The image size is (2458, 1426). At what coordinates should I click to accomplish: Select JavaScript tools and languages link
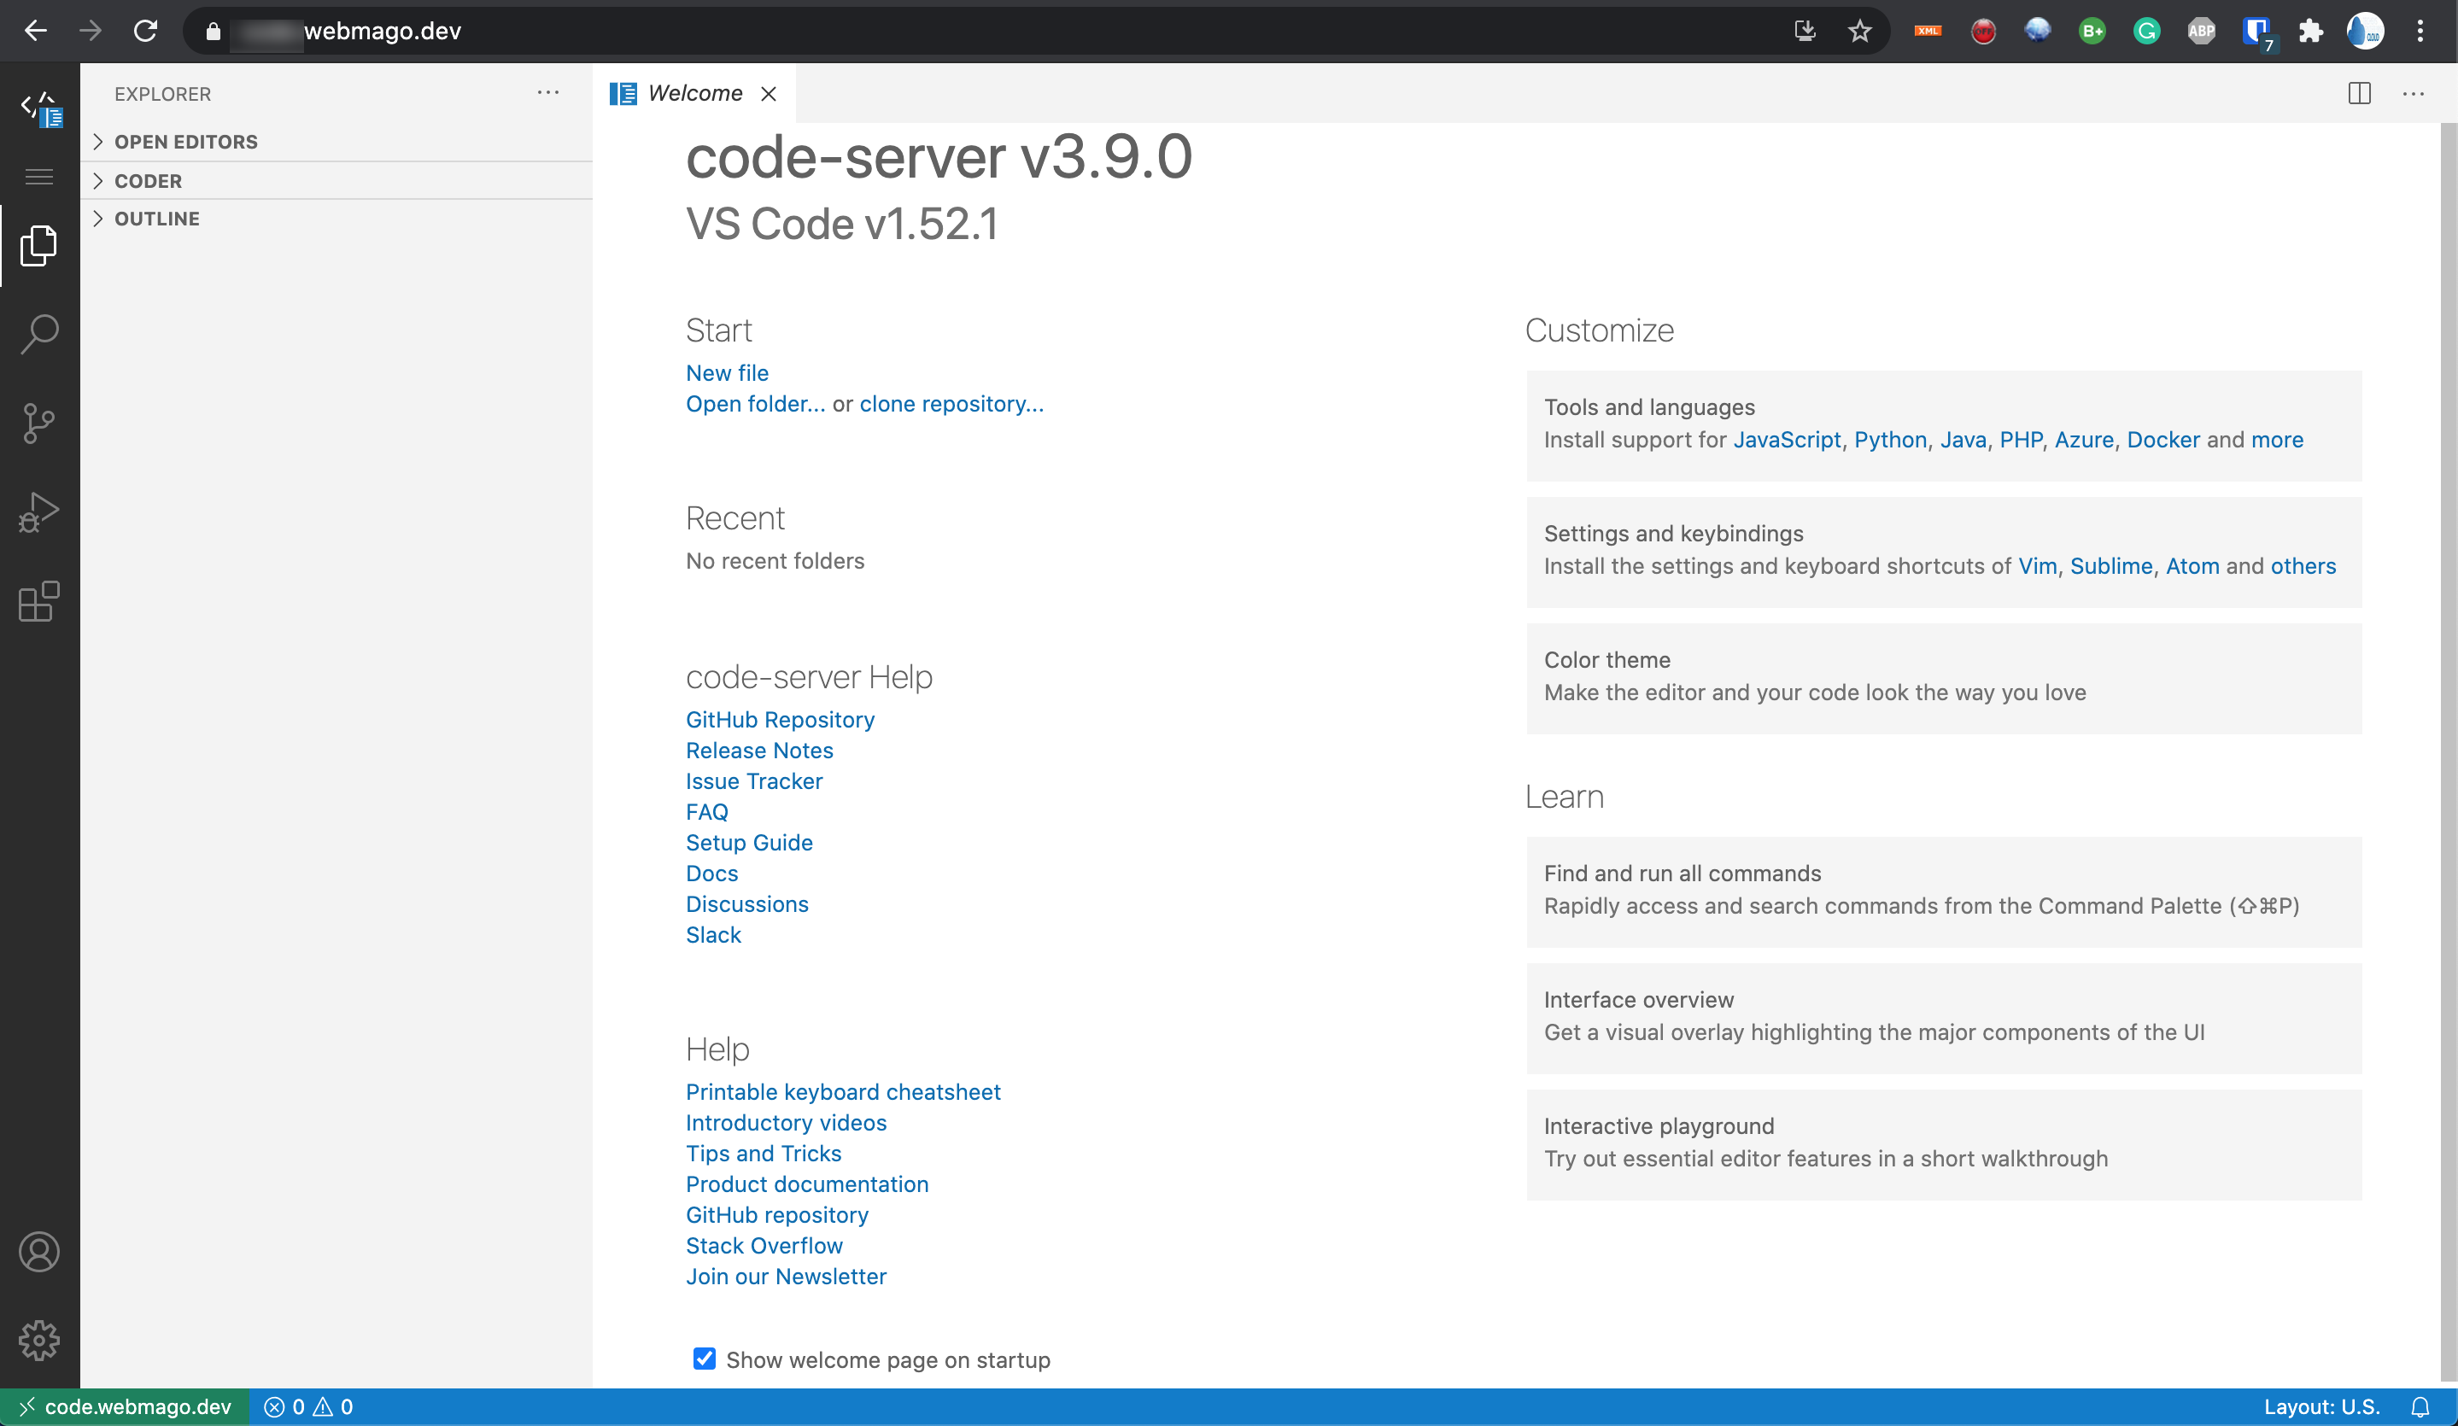click(1786, 440)
